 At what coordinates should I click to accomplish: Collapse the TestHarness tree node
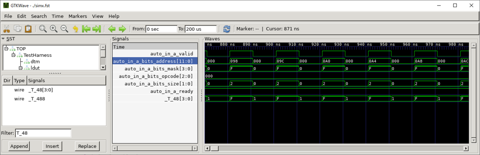13,55
